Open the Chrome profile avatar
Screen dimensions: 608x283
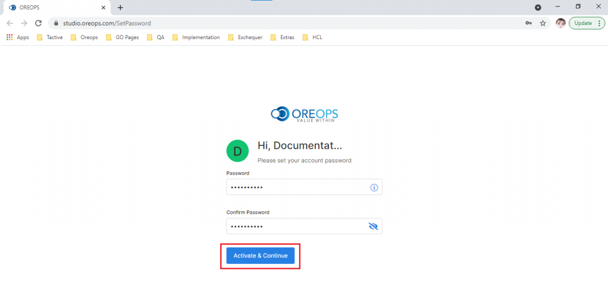tap(560, 23)
